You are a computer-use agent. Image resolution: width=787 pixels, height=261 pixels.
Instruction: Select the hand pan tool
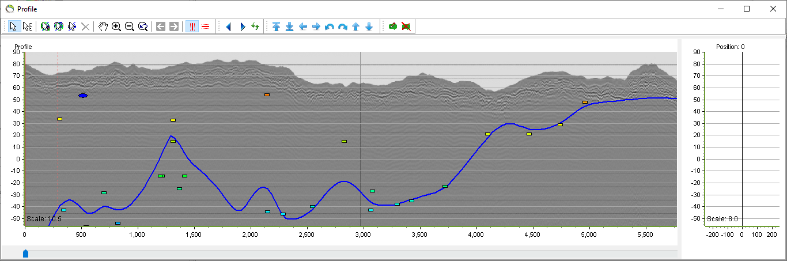click(103, 27)
